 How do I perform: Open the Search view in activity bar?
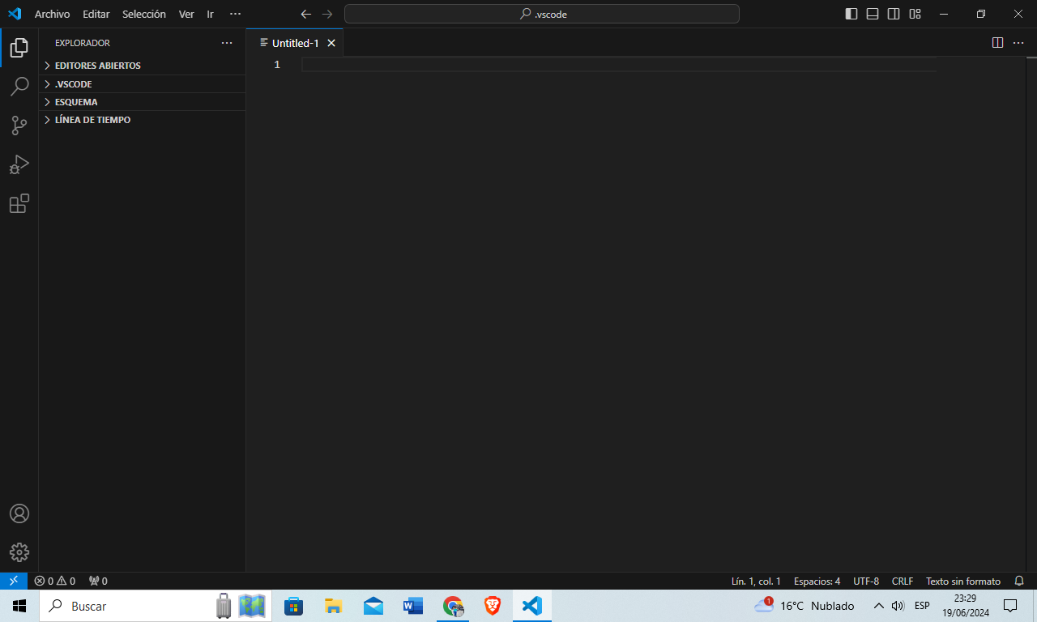19,86
